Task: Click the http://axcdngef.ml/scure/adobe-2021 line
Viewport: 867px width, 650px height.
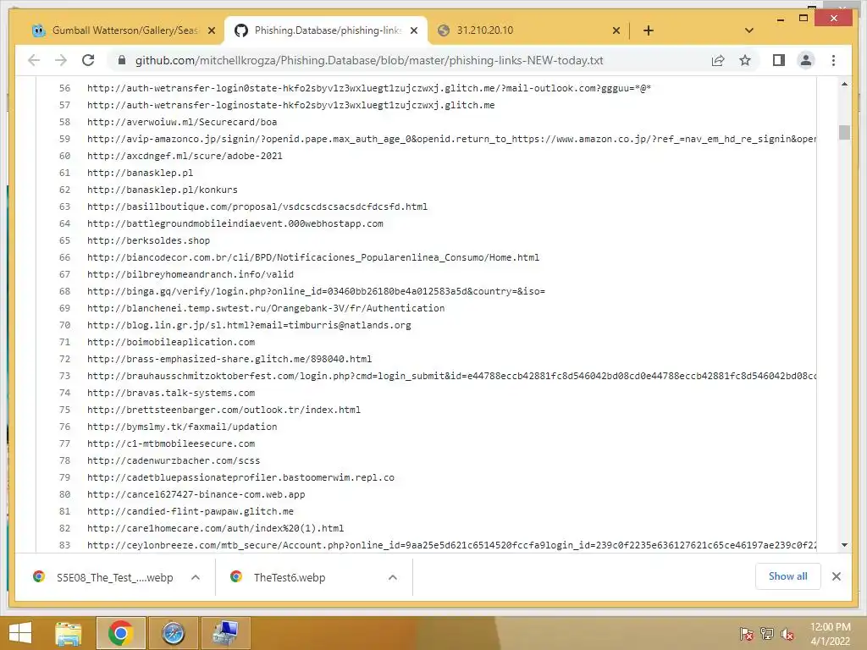Action: [x=185, y=156]
